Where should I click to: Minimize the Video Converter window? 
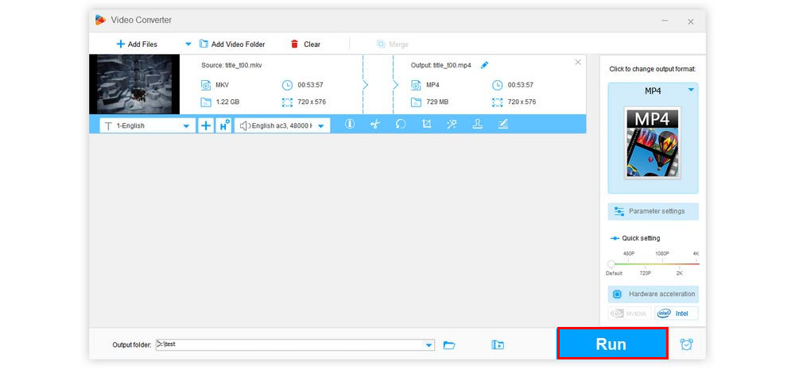[x=665, y=21]
